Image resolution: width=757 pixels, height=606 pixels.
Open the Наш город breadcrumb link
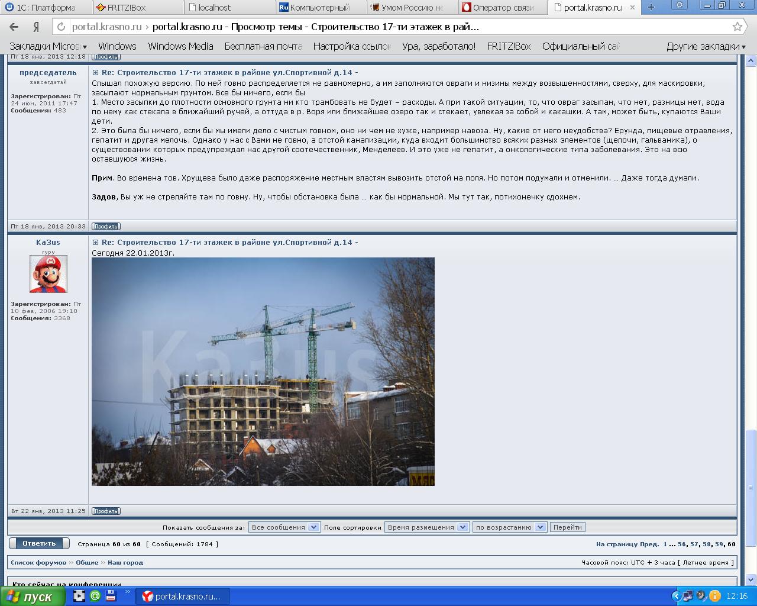pyautogui.click(x=125, y=563)
